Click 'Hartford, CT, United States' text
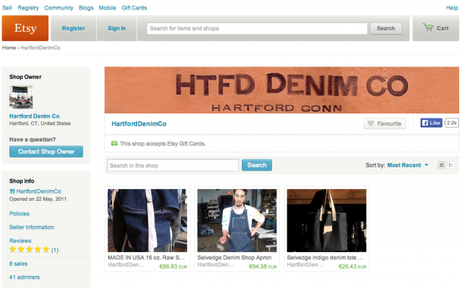The image size is (462, 289). pos(40,124)
